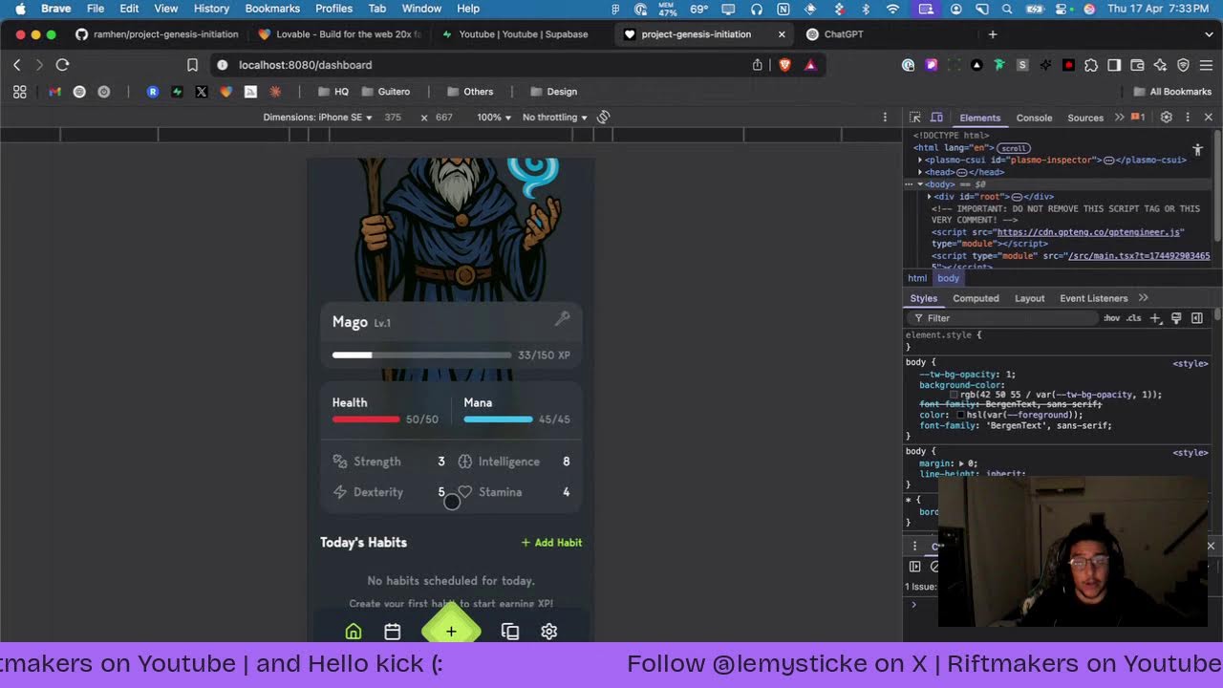This screenshot has height=688, width=1223.
Task: Open the Home tab in app bottom nav
Action: (354, 632)
